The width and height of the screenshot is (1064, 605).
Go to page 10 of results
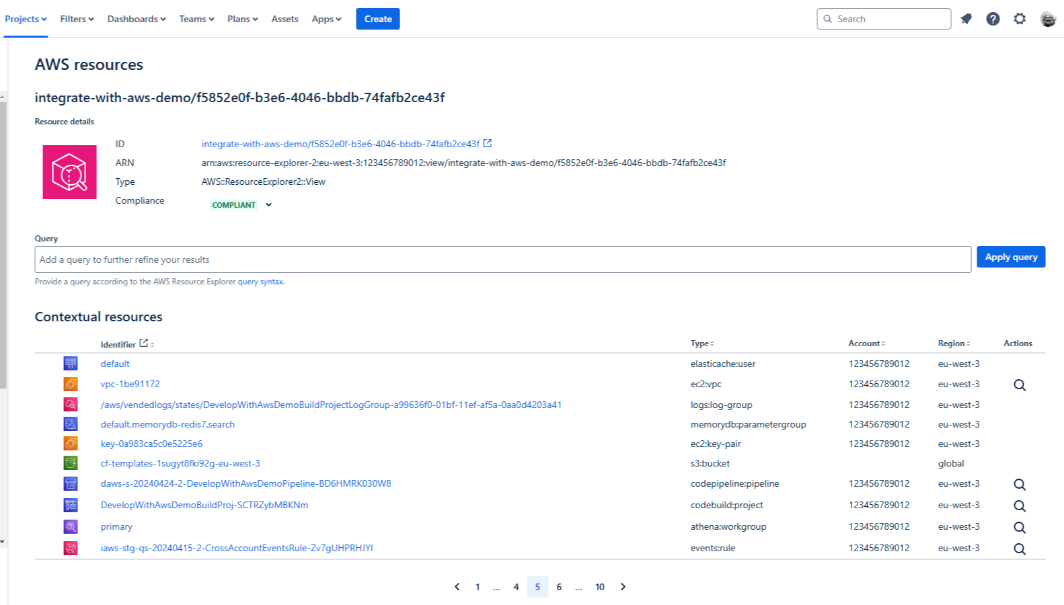click(x=600, y=587)
